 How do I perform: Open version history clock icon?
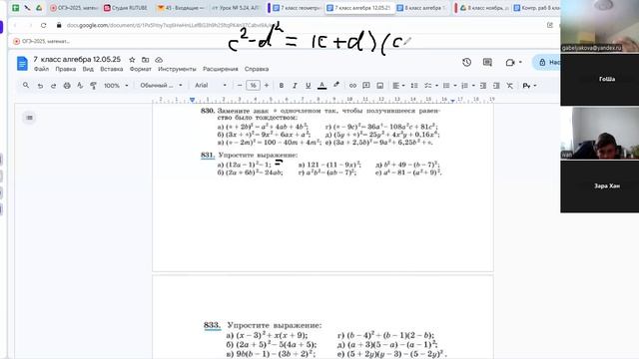pyautogui.click(x=466, y=62)
